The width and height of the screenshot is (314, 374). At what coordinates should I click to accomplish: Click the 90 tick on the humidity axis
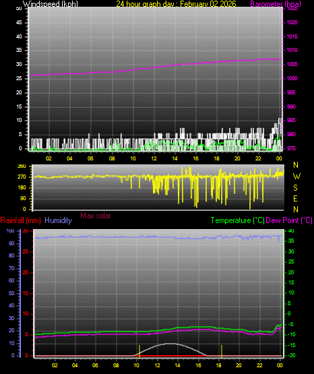click(x=11, y=243)
